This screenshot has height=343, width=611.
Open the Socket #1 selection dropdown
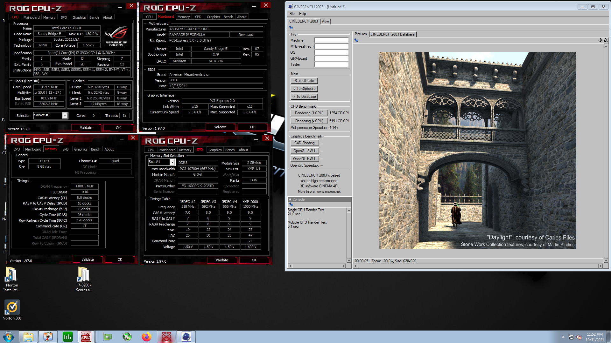pos(65,116)
